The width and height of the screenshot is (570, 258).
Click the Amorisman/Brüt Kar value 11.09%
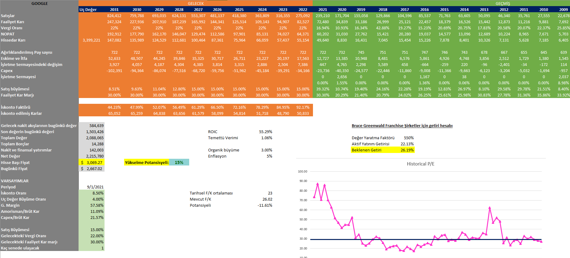[92, 211]
